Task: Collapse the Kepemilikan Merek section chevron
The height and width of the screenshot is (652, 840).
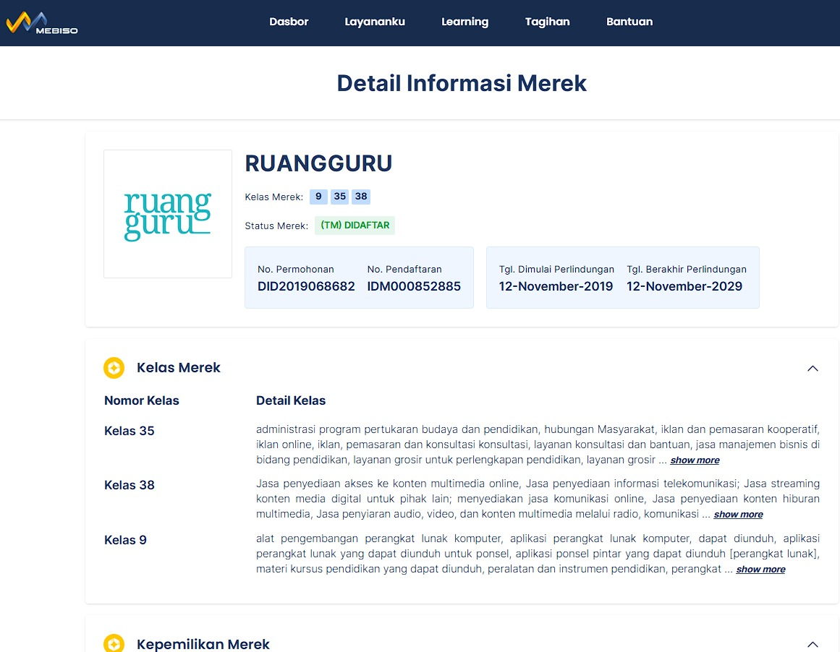Action: point(813,644)
